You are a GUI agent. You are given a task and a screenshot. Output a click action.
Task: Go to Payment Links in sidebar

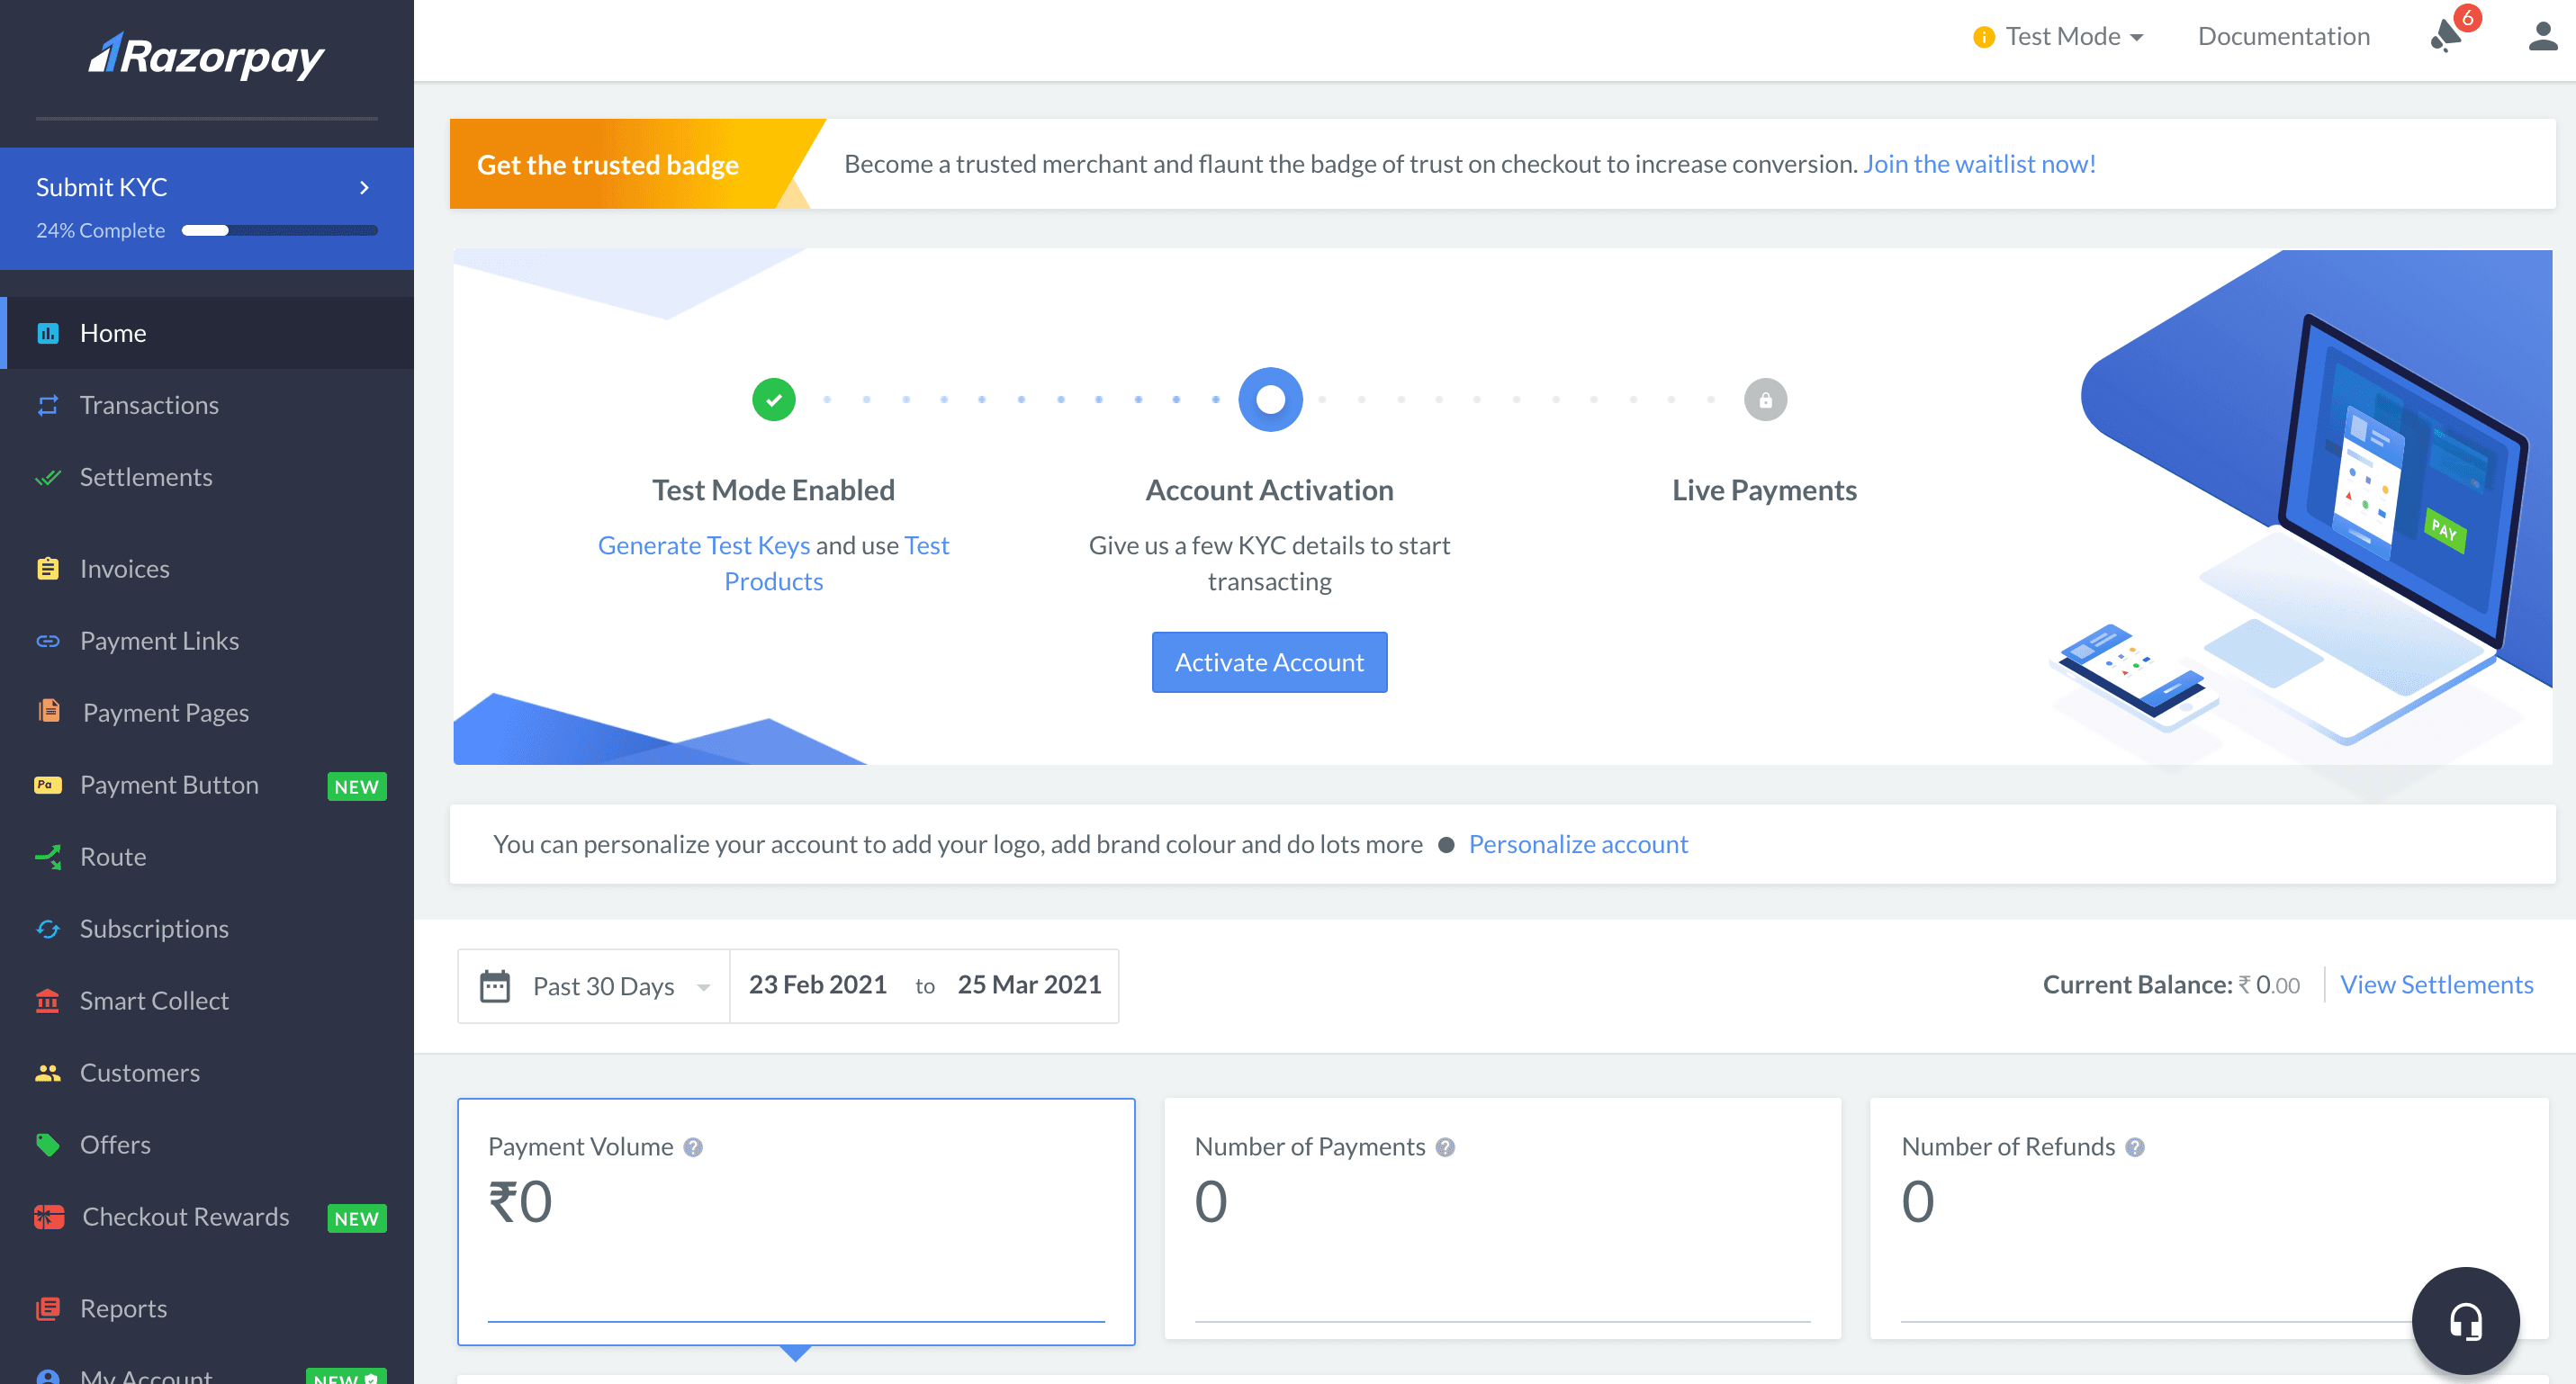[159, 641]
